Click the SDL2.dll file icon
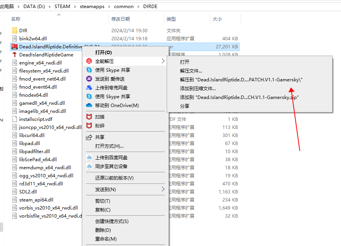 pos(15,192)
